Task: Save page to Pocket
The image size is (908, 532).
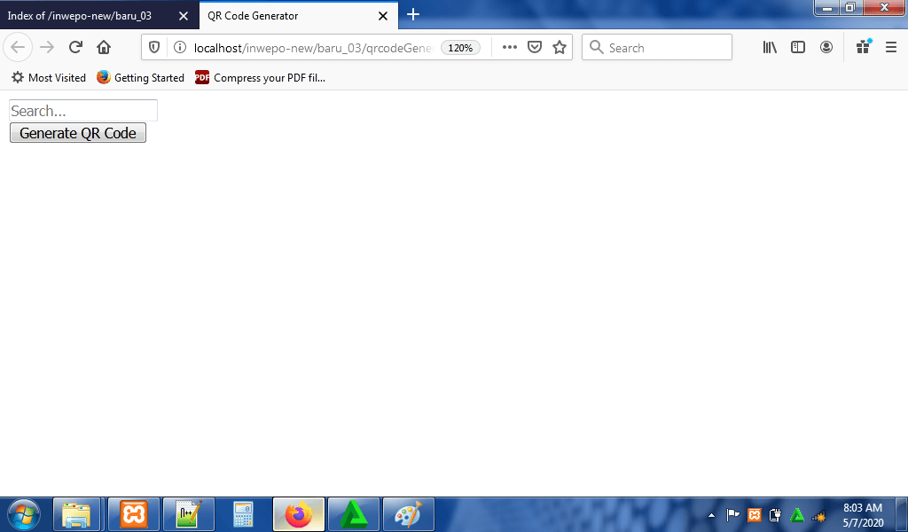Action: pyautogui.click(x=535, y=48)
